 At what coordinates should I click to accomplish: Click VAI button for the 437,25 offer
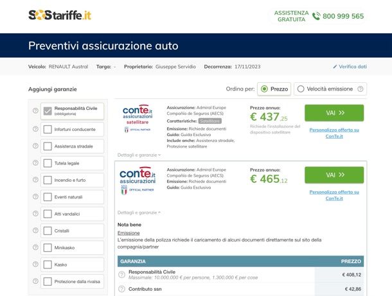coord(334,113)
